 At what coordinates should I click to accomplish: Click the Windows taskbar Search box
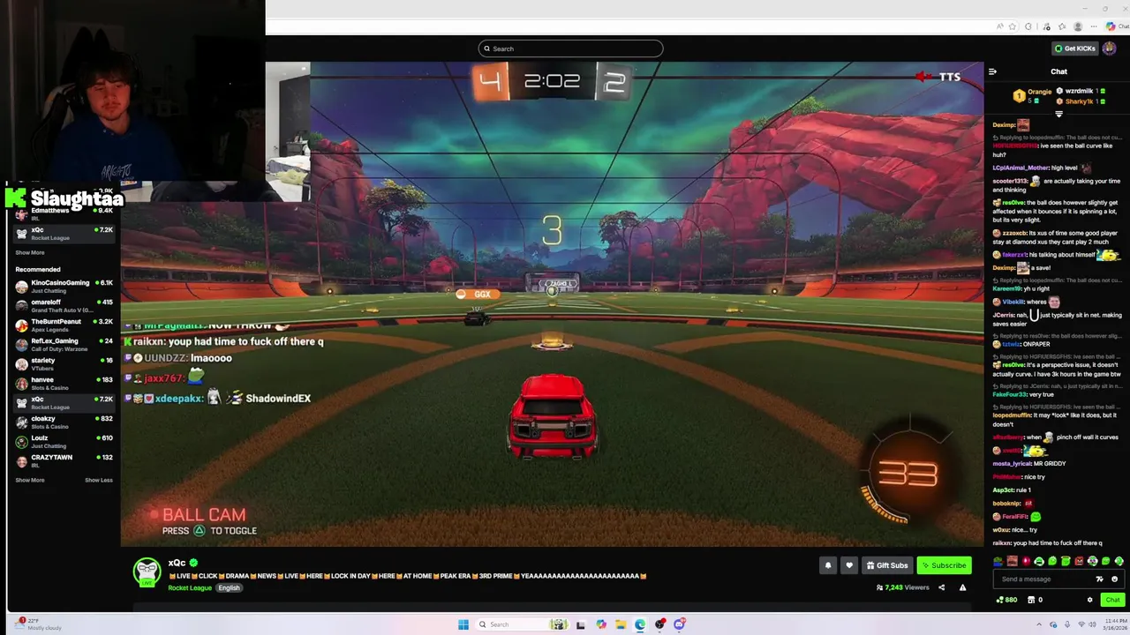point(523,624)
